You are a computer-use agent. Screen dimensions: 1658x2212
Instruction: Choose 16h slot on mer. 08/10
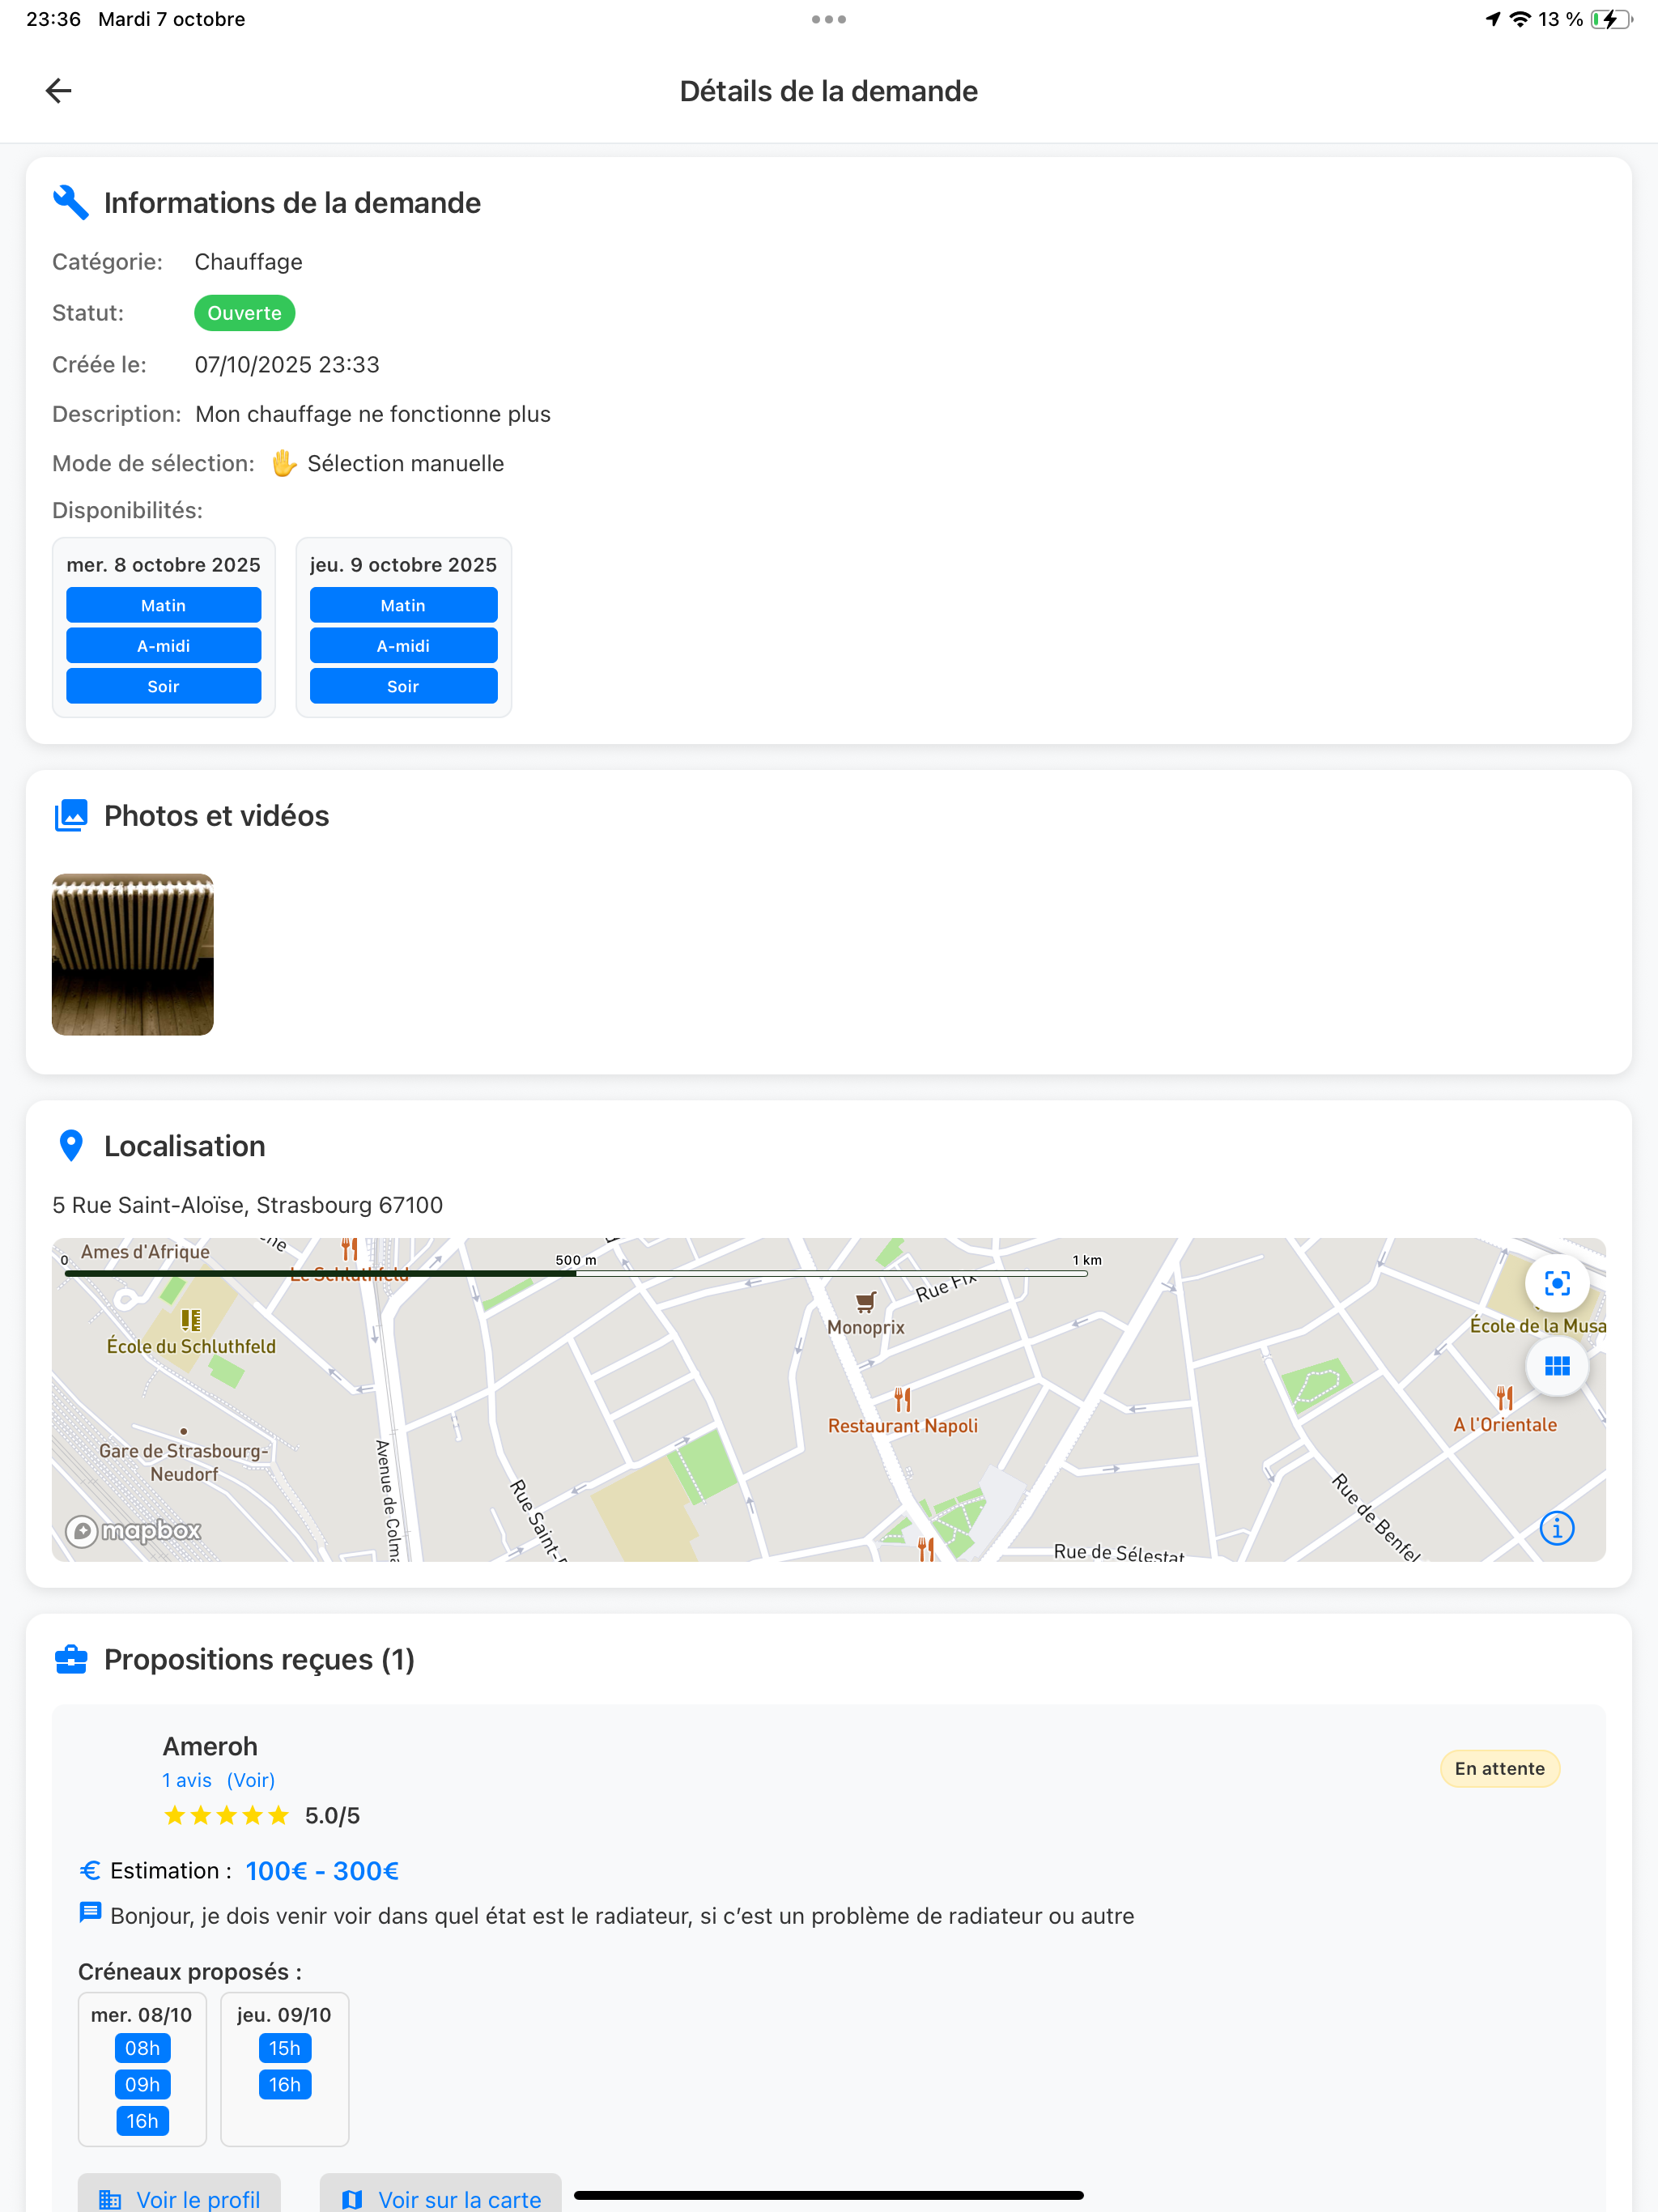click(x=142, y=2121)
